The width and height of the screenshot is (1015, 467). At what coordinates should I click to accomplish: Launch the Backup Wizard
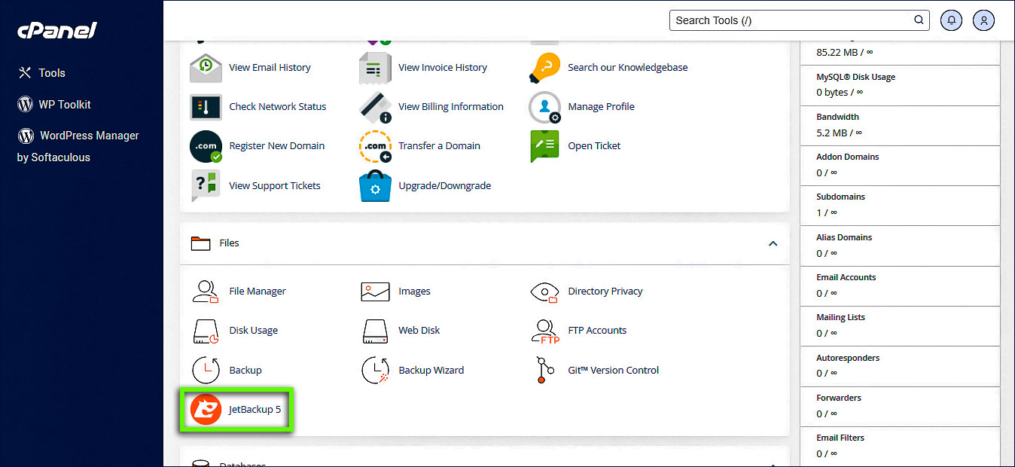point(430,370)
